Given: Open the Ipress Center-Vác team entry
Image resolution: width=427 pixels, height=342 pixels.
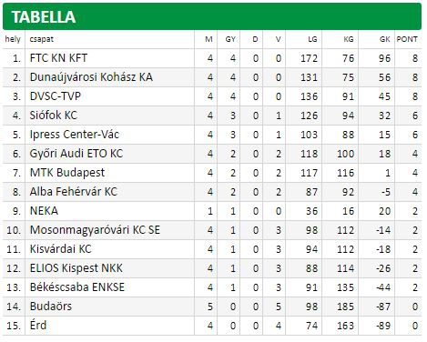Looking at the screenshot, I should (x=75, y=135).
